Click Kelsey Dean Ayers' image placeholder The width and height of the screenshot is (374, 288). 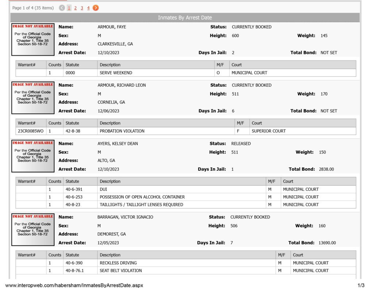coord(33,156)
